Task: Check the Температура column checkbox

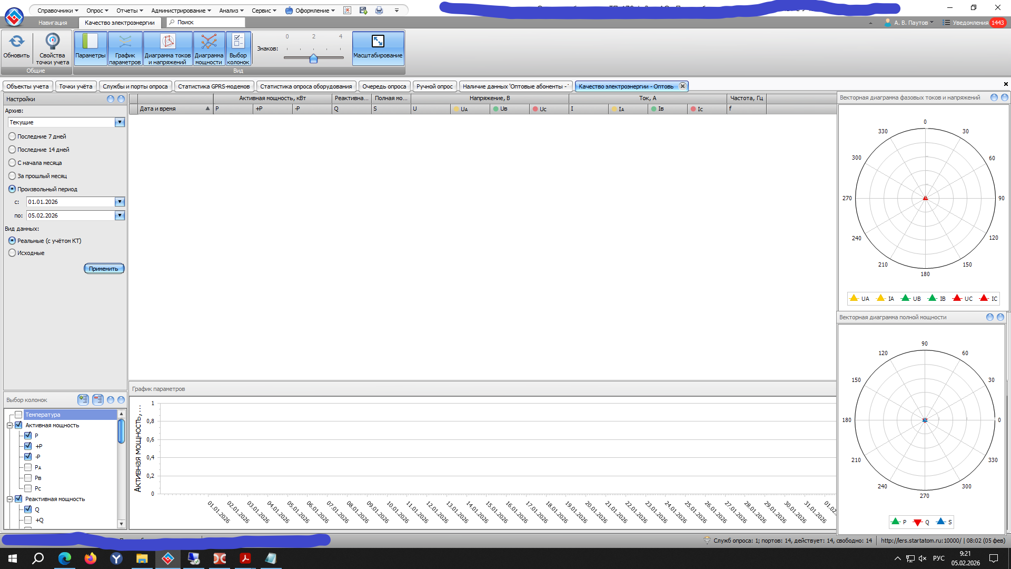Action: [18, 415]
